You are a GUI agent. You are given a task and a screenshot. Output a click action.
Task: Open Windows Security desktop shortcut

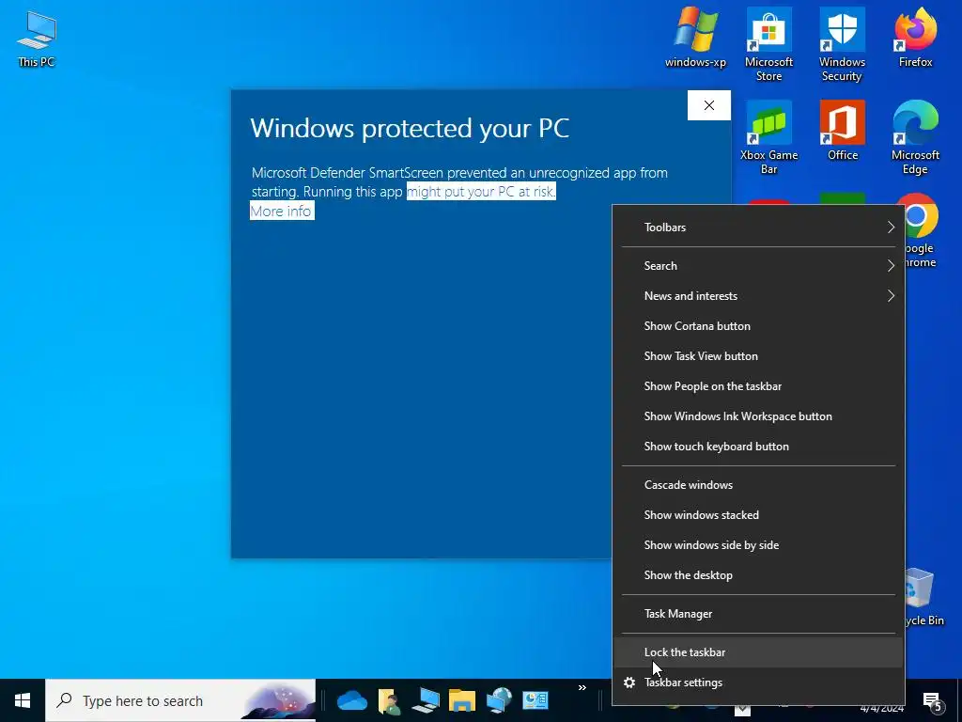click(842, 44)
